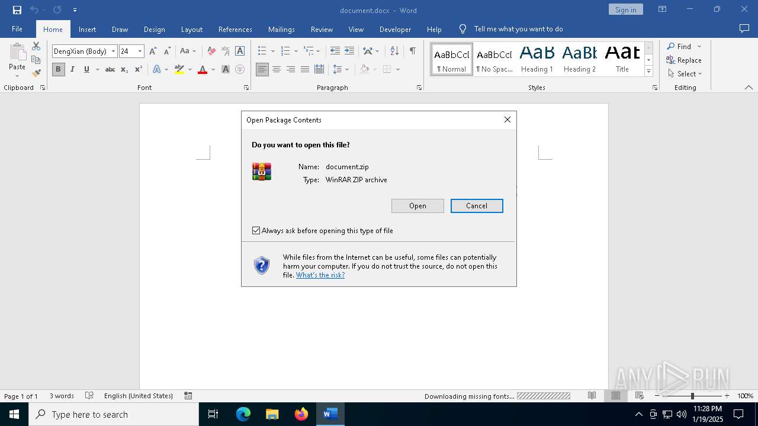Viewport: 758px width, 426px height.
Task: Sort paragraph A to Z
Action: coord(394,51)
